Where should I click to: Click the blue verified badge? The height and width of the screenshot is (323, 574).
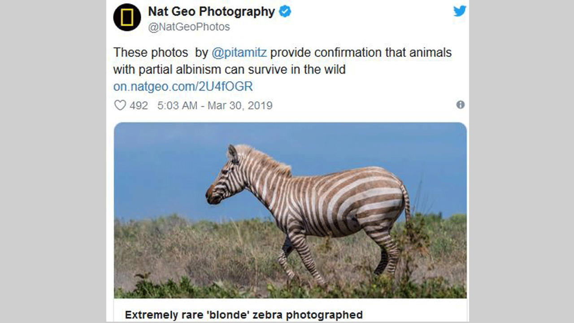(x=285, y=12)
